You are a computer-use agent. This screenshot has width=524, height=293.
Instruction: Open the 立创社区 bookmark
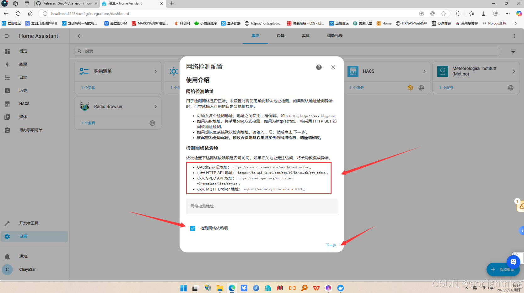11,23
